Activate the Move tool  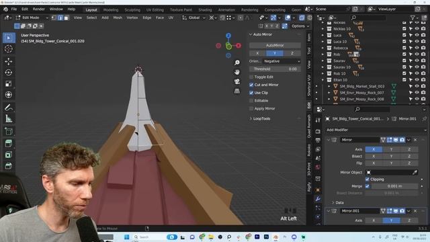9,61
